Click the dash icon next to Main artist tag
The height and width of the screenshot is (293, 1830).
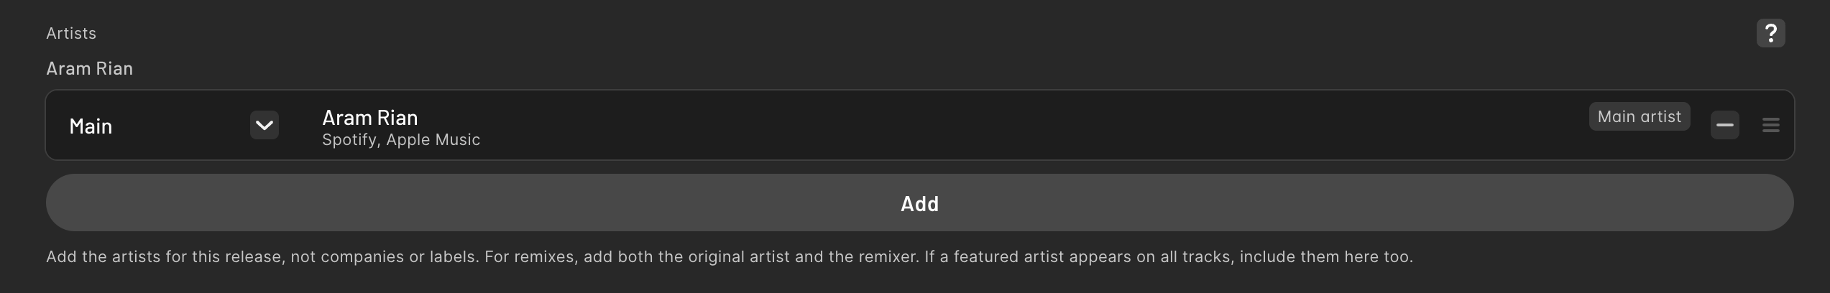(1724, 126)
